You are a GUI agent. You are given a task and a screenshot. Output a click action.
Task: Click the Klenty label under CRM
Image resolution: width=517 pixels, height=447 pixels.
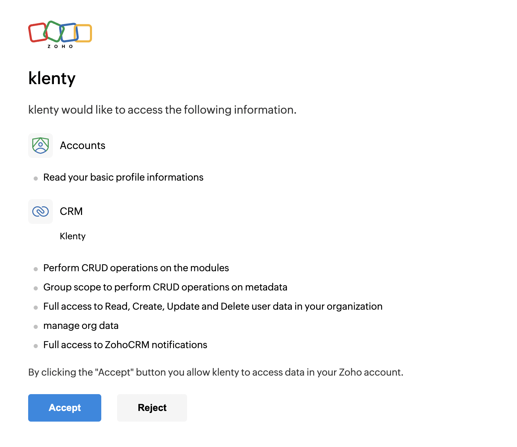click(72, 236)
